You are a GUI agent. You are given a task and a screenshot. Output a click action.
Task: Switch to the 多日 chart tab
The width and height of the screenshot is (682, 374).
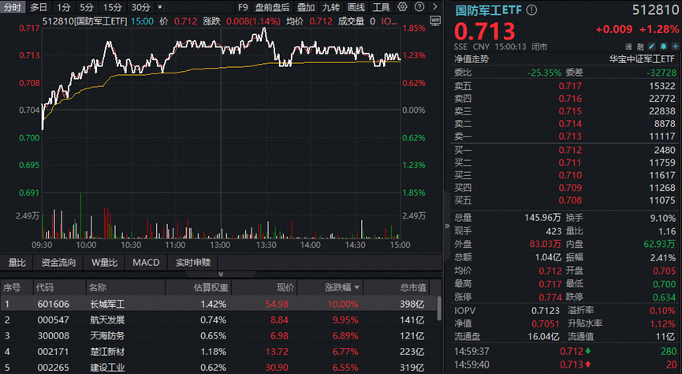[x=39, y=7]
